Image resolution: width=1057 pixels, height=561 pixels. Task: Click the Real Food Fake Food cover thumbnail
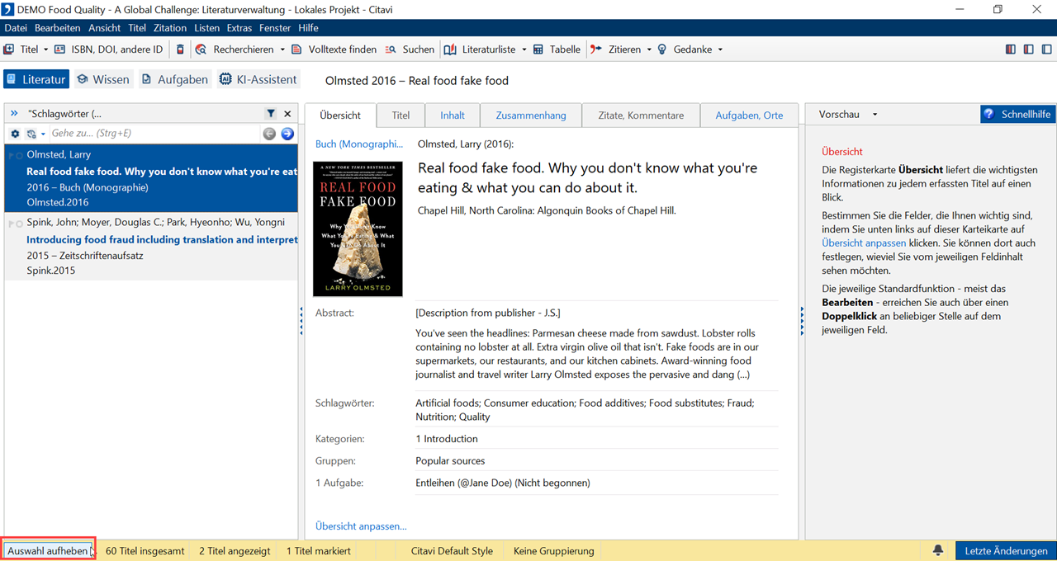pos(358,229)
